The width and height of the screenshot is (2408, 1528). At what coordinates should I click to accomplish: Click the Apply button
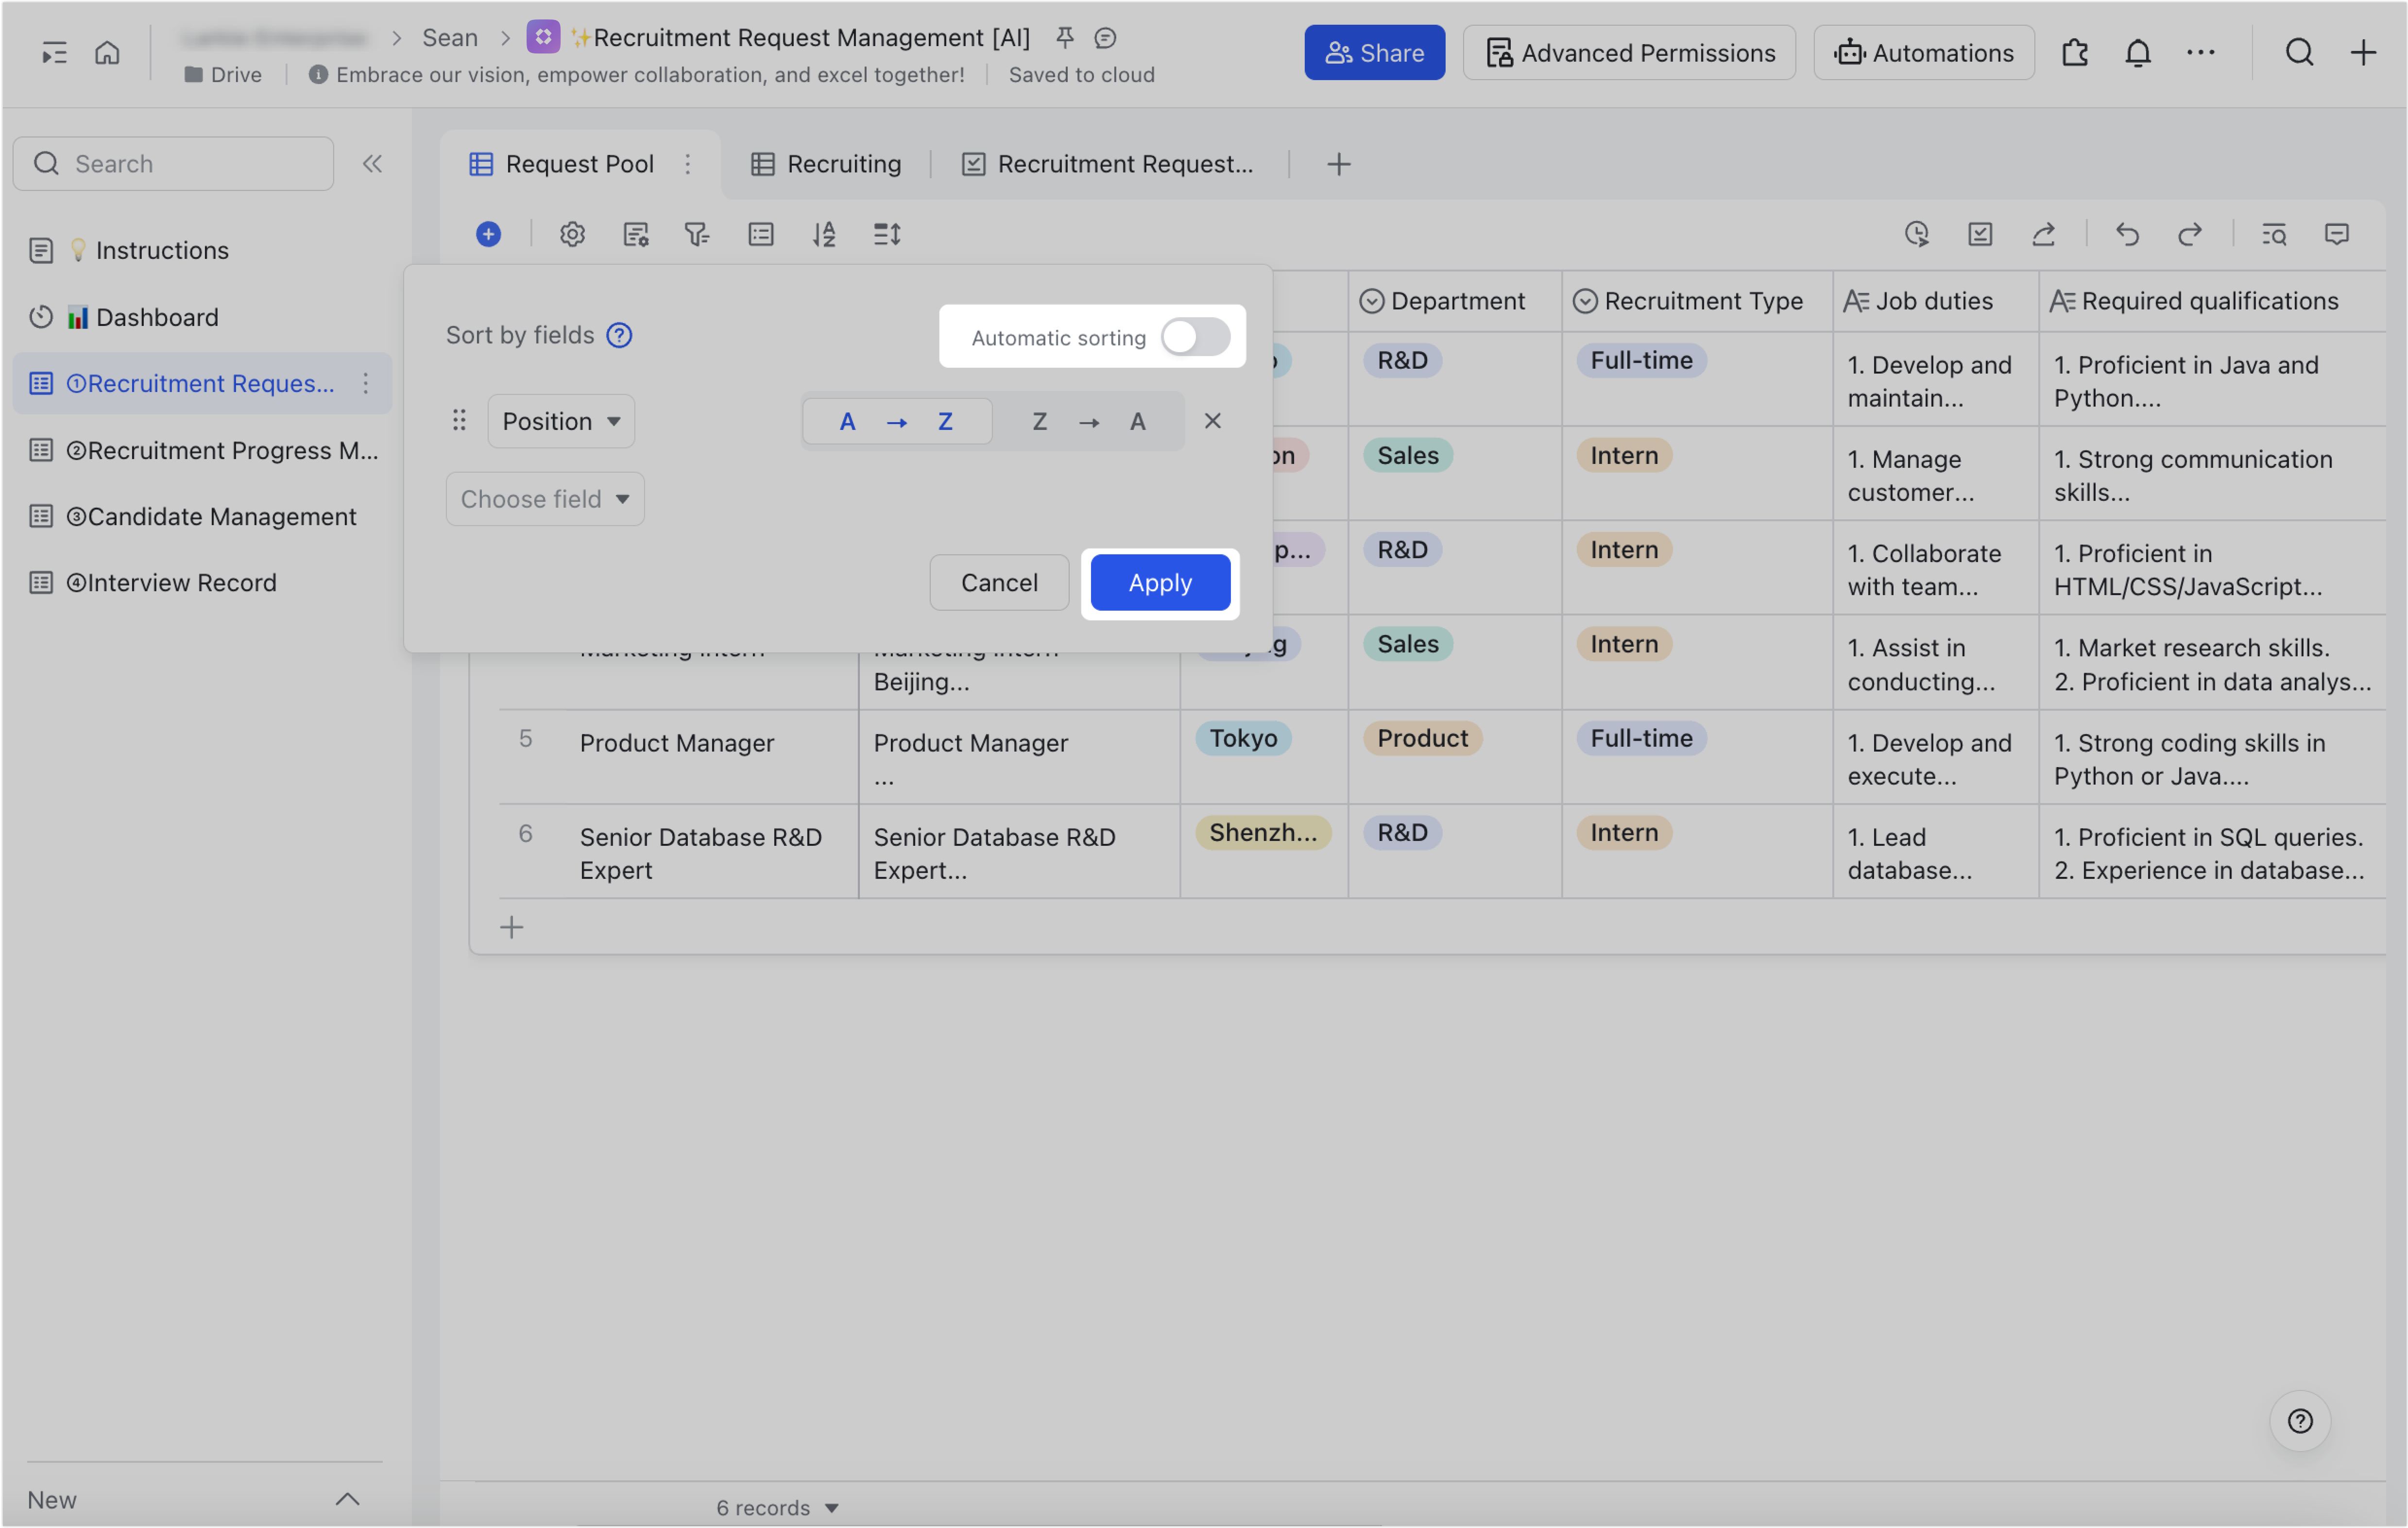tap(1160, 582)
